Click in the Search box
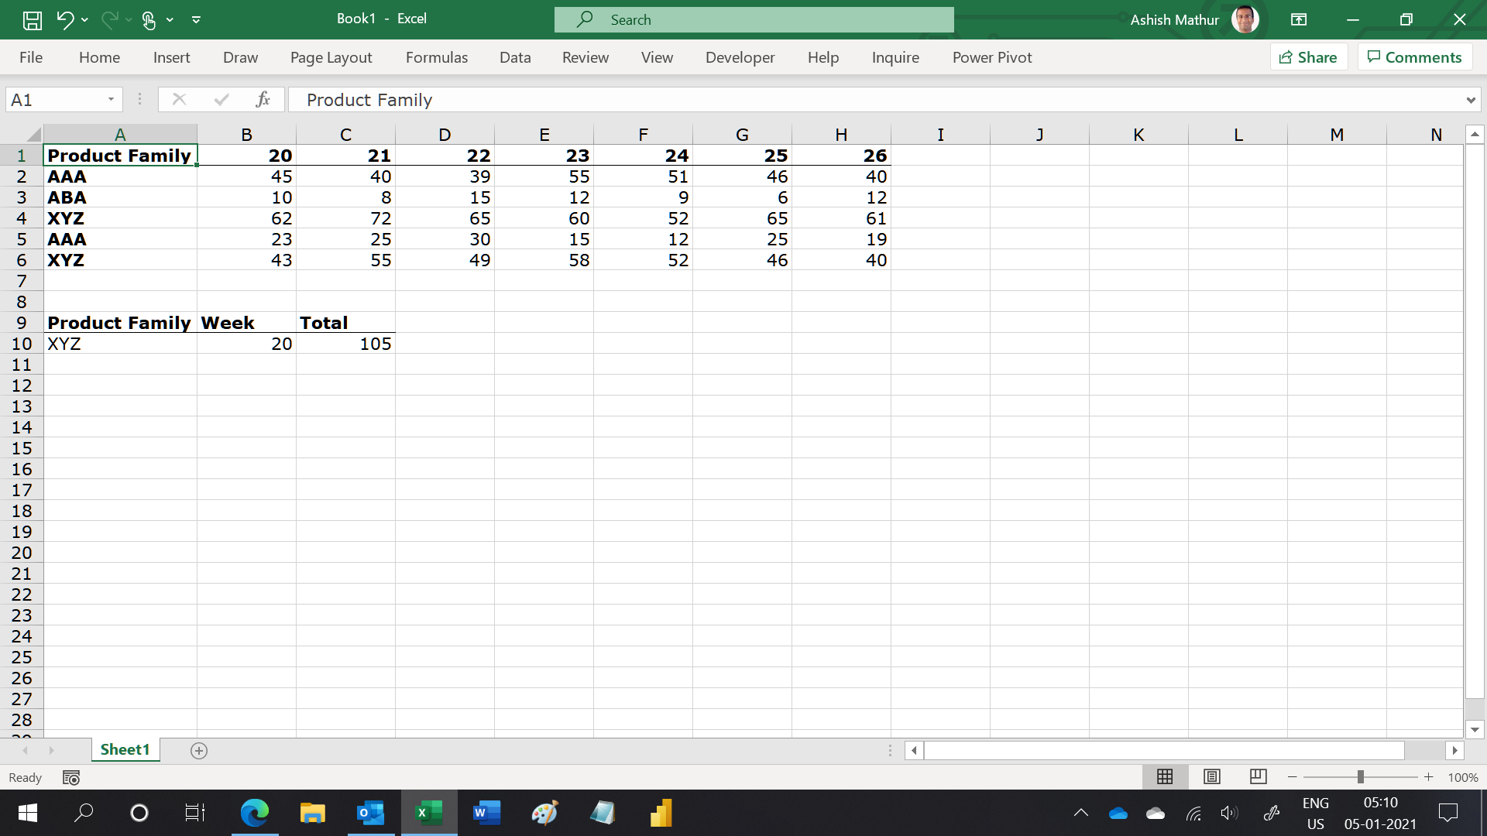This screenshot has height=836, width=1487. [754, 20]
